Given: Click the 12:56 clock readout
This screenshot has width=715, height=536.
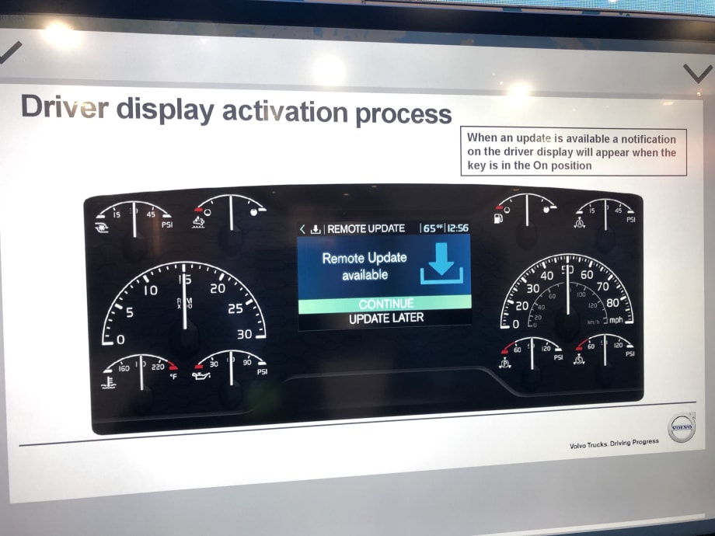Looking at the screenshot, I should (458, 229).
